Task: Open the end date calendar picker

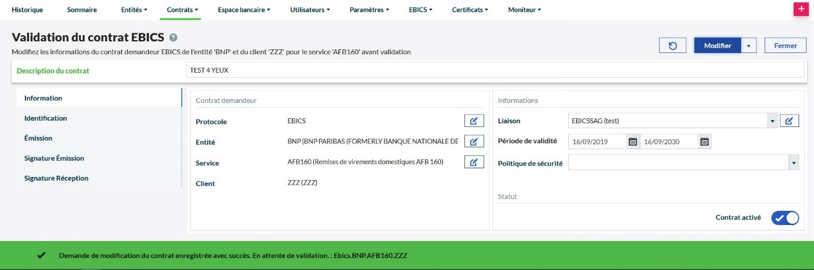Action: click(704, 142)
